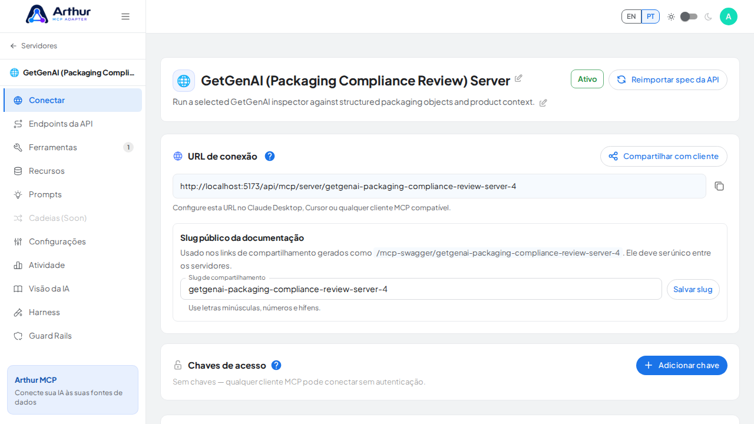This screenshot has height=424, width=754.
Task: Open the Conectar section
Action: click(x=73, y=100)
